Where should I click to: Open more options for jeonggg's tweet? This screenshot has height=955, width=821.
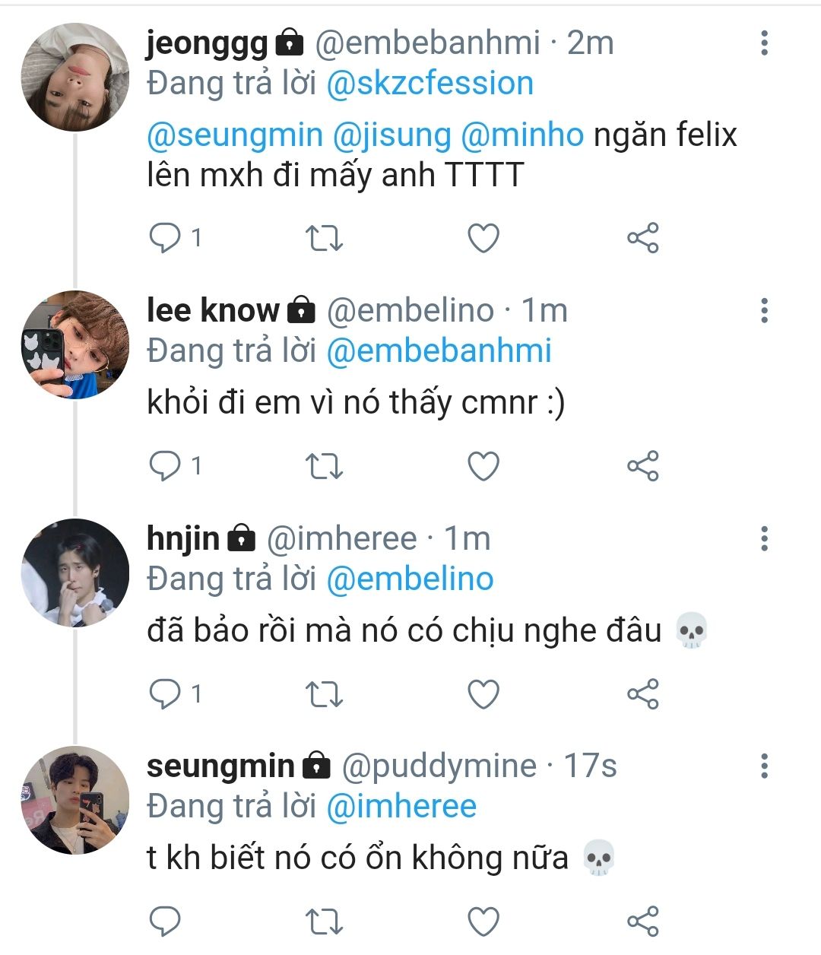(764, 43)
